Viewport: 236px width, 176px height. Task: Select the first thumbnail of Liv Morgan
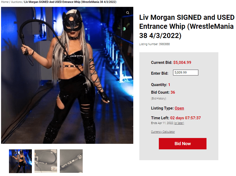20,161
